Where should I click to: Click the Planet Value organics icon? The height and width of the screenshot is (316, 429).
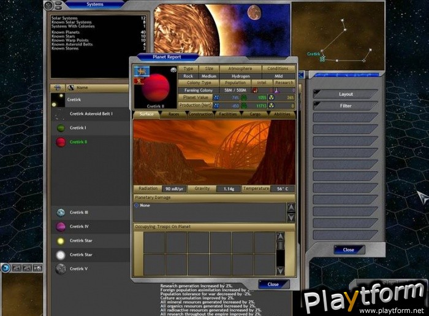tap(243, 98)
